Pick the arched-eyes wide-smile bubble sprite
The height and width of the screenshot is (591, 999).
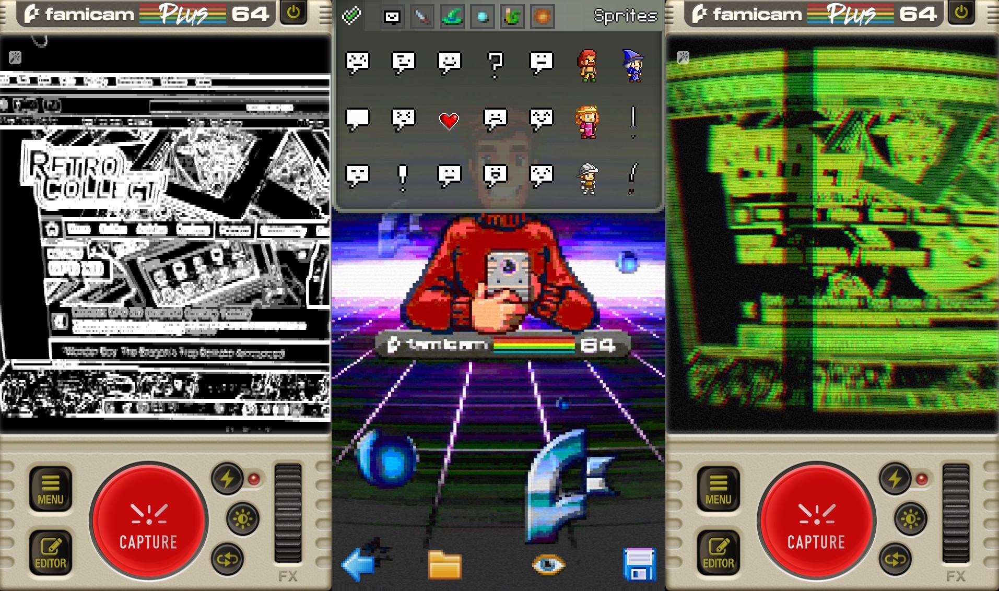tap(542, 120)
